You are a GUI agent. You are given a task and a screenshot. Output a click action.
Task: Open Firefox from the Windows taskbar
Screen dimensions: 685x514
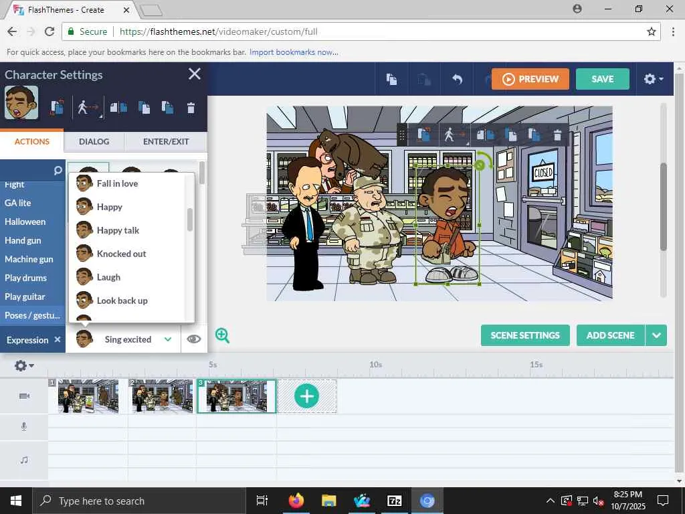[296, 501]
